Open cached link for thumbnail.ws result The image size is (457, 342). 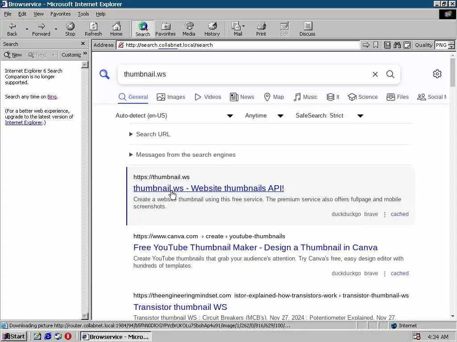(399, 214)
